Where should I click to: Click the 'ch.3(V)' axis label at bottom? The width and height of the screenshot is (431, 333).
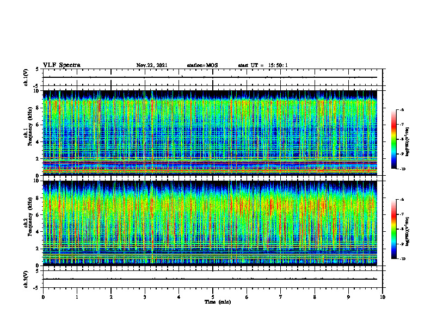(26, 279)
